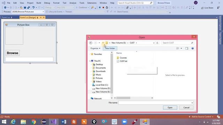Open the Debug menu
The image size is (223, 125).
point(47,3)
